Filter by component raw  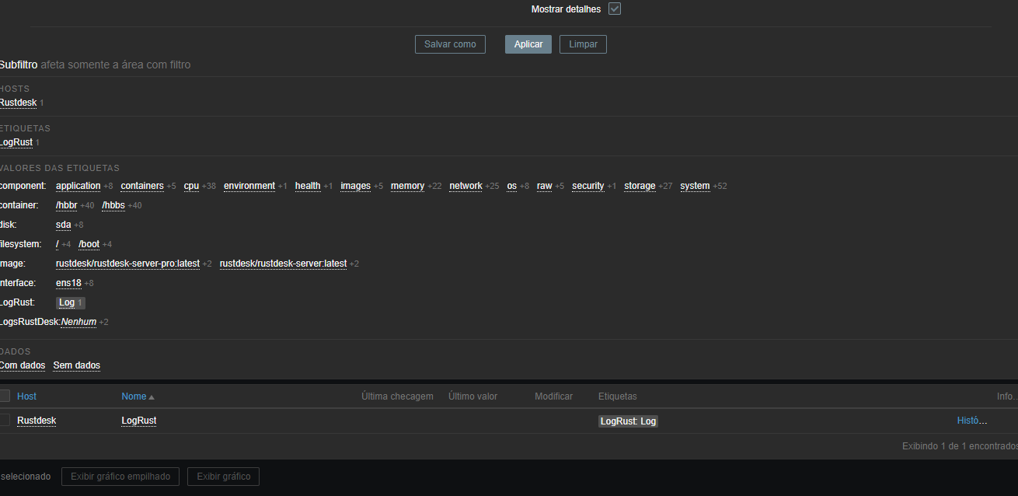pyautogui.click(x=544, y=186)
